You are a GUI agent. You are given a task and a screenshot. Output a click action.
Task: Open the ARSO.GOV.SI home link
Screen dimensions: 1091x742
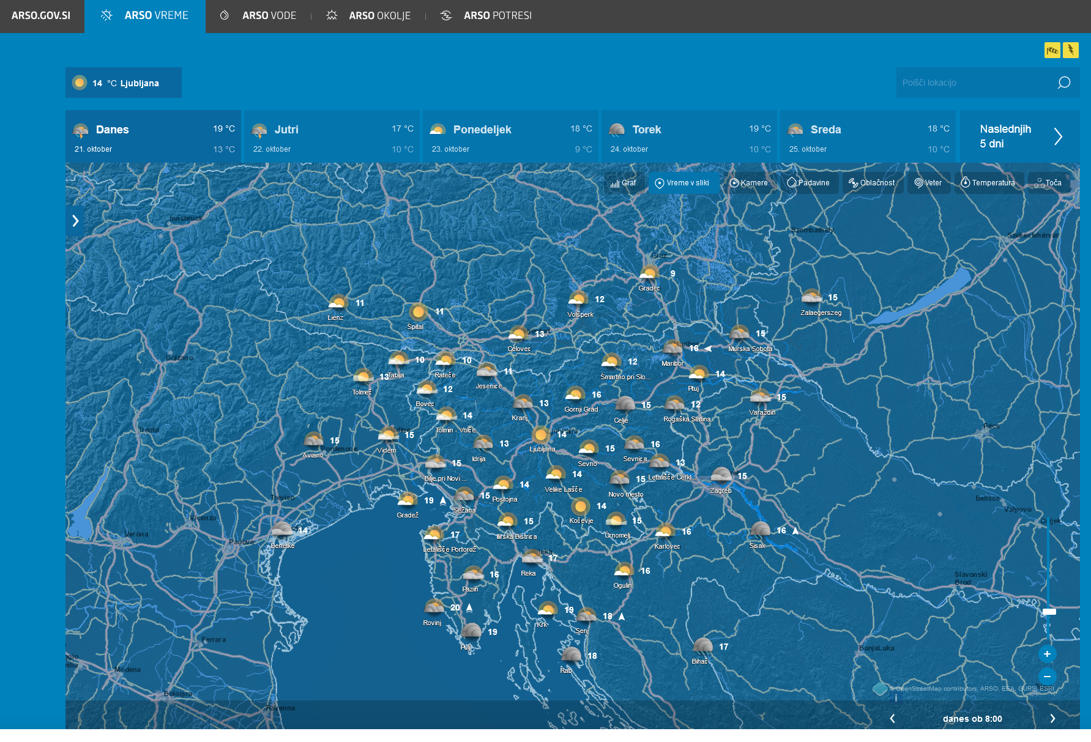point(41,16)
